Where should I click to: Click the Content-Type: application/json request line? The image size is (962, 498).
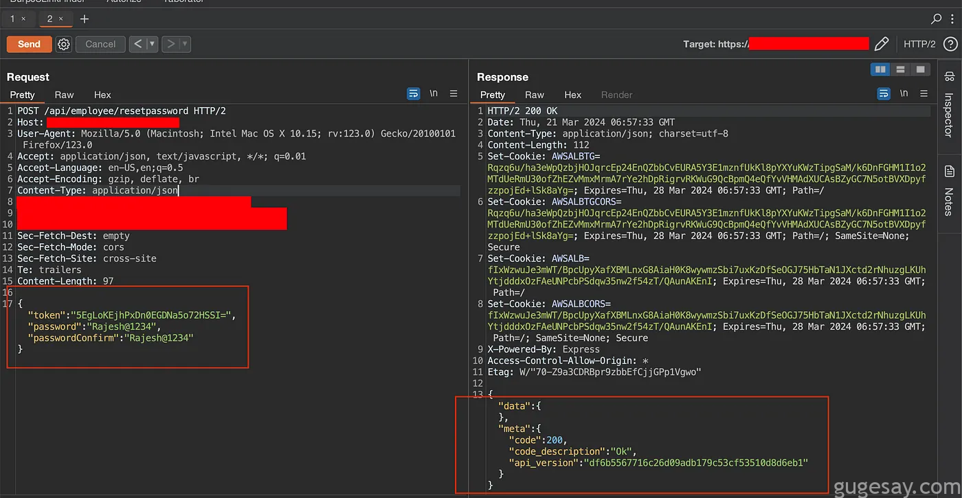tap(98, 190)
